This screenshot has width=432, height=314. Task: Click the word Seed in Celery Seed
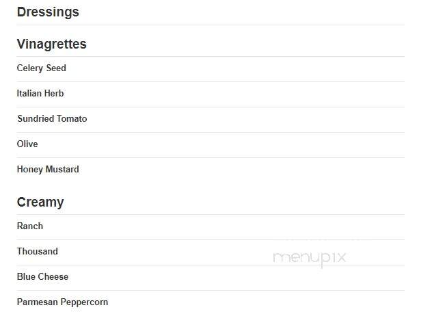[56, 68]
